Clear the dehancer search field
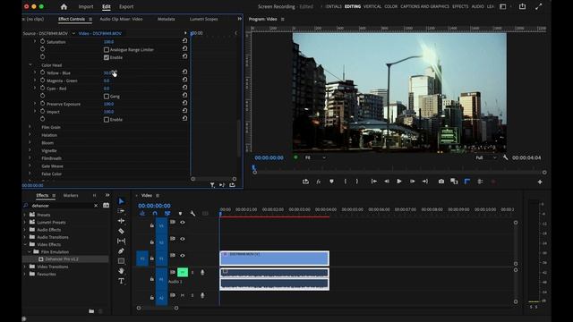The image size is (573, 322). pos(96,206)
